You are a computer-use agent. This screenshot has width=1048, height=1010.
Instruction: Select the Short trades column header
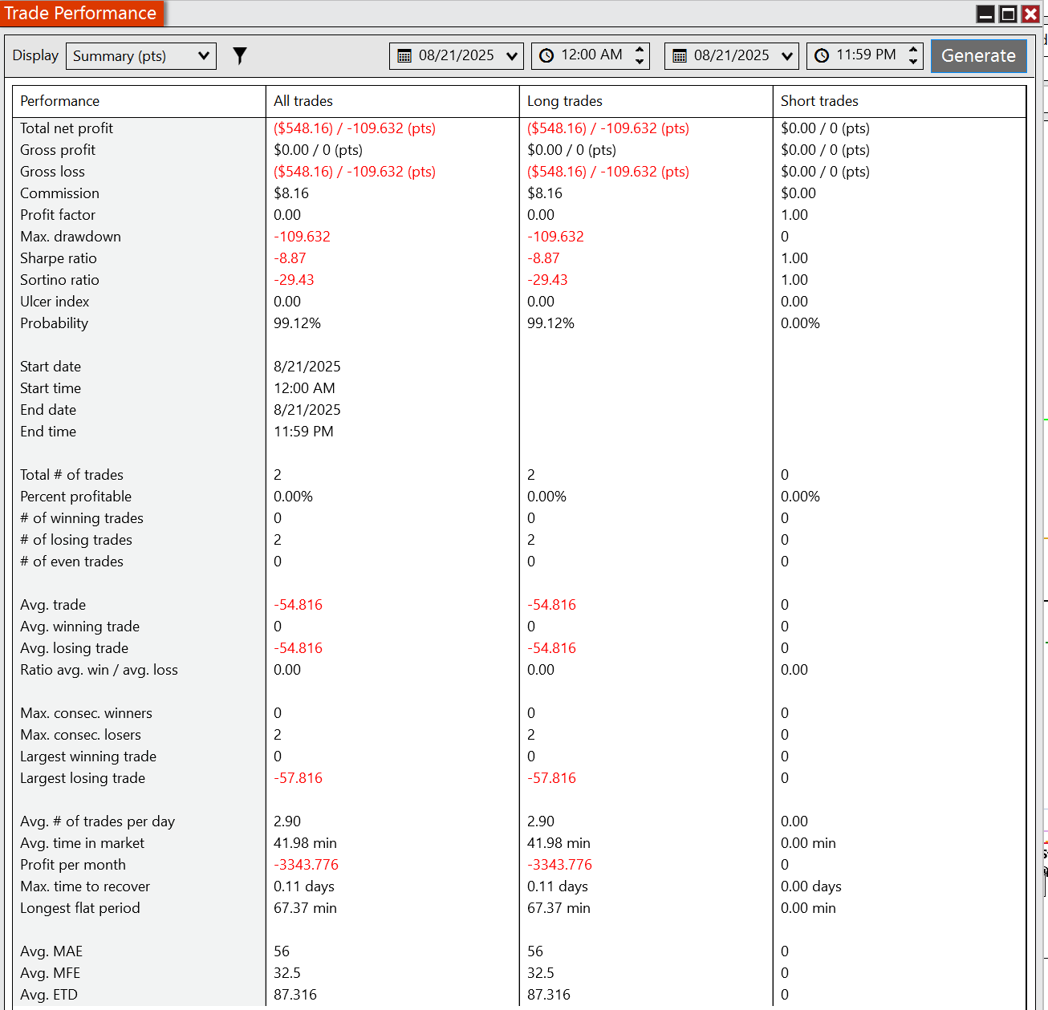(819, 101)
